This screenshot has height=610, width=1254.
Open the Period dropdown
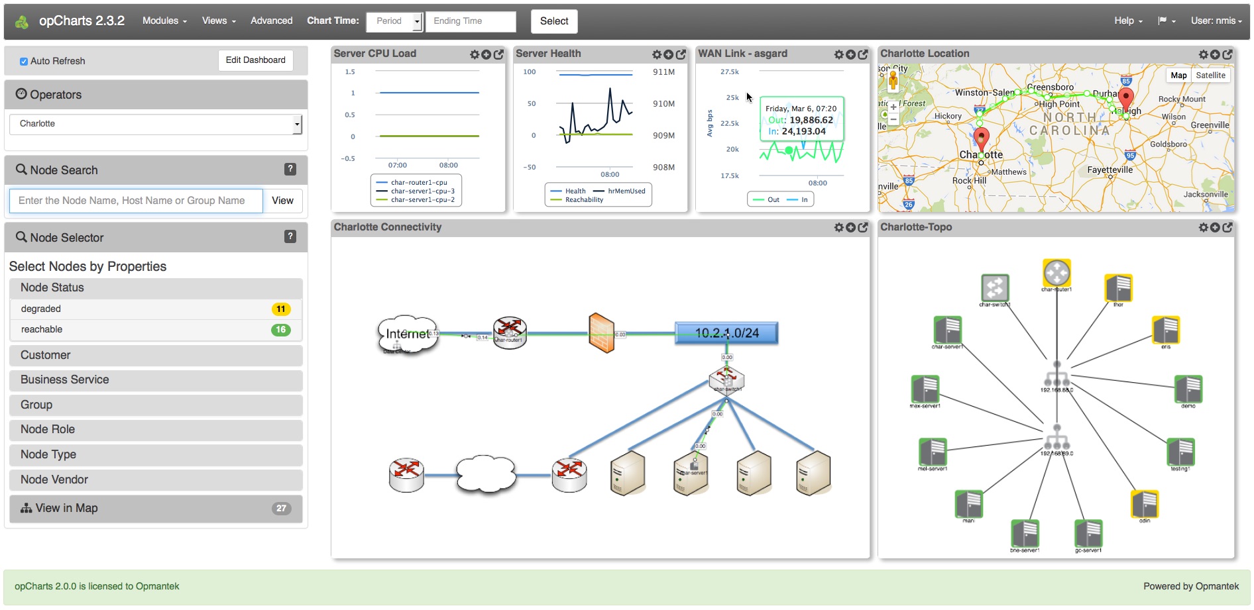point(394,21)
